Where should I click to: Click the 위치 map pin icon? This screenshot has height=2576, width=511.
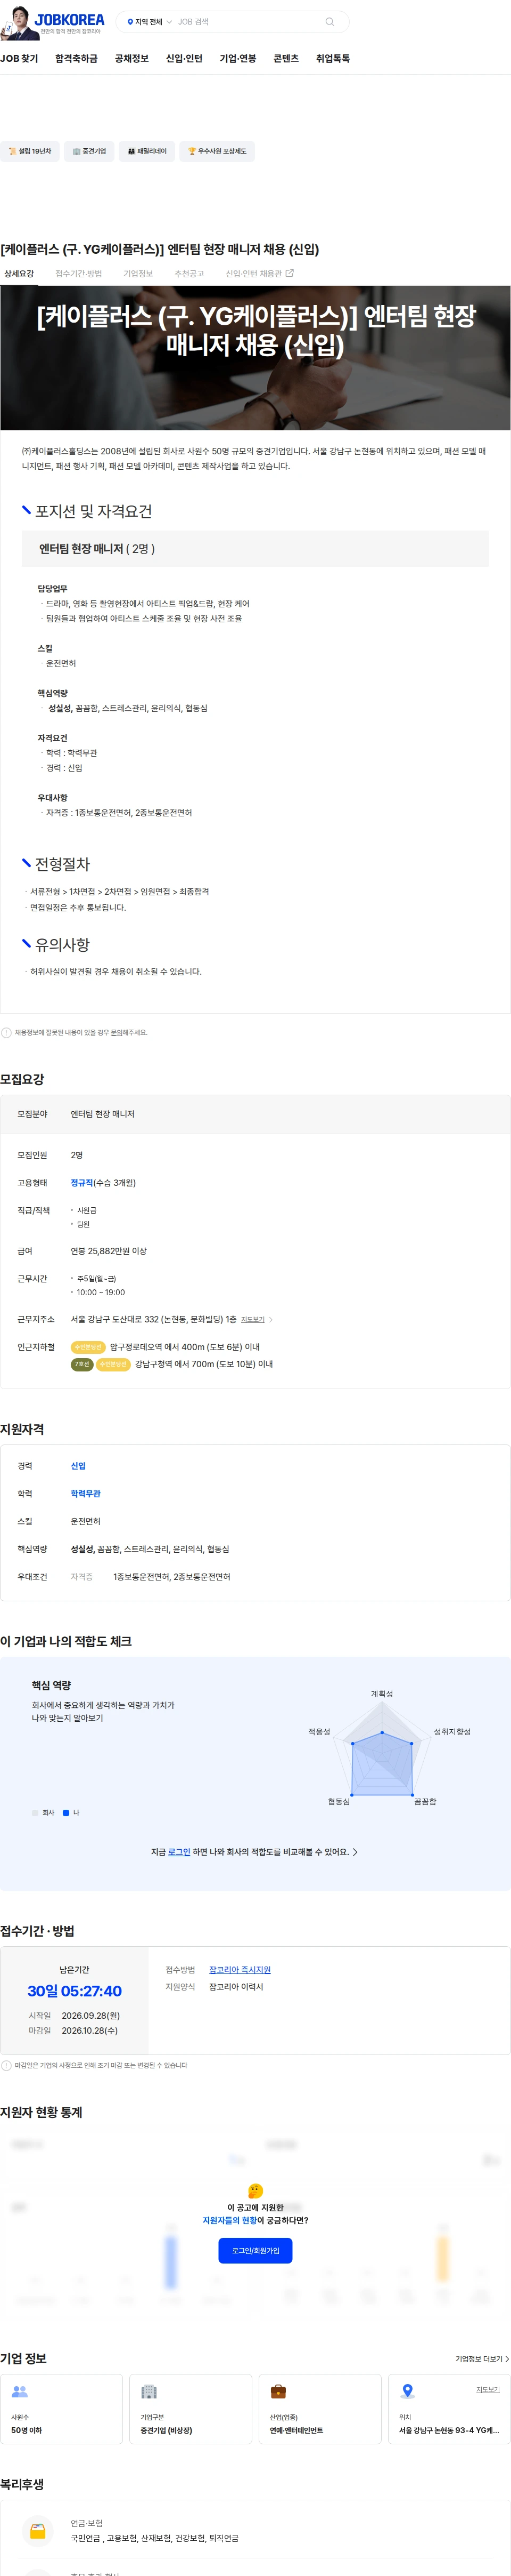[x=407, y=2391]
